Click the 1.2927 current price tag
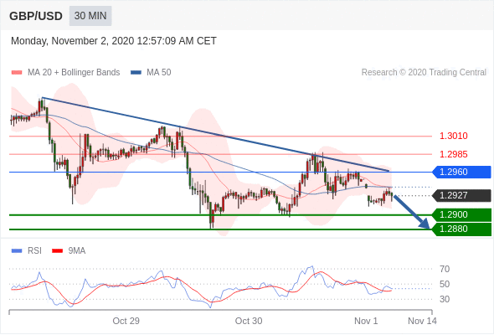494x335 pixels. point(461,195)
